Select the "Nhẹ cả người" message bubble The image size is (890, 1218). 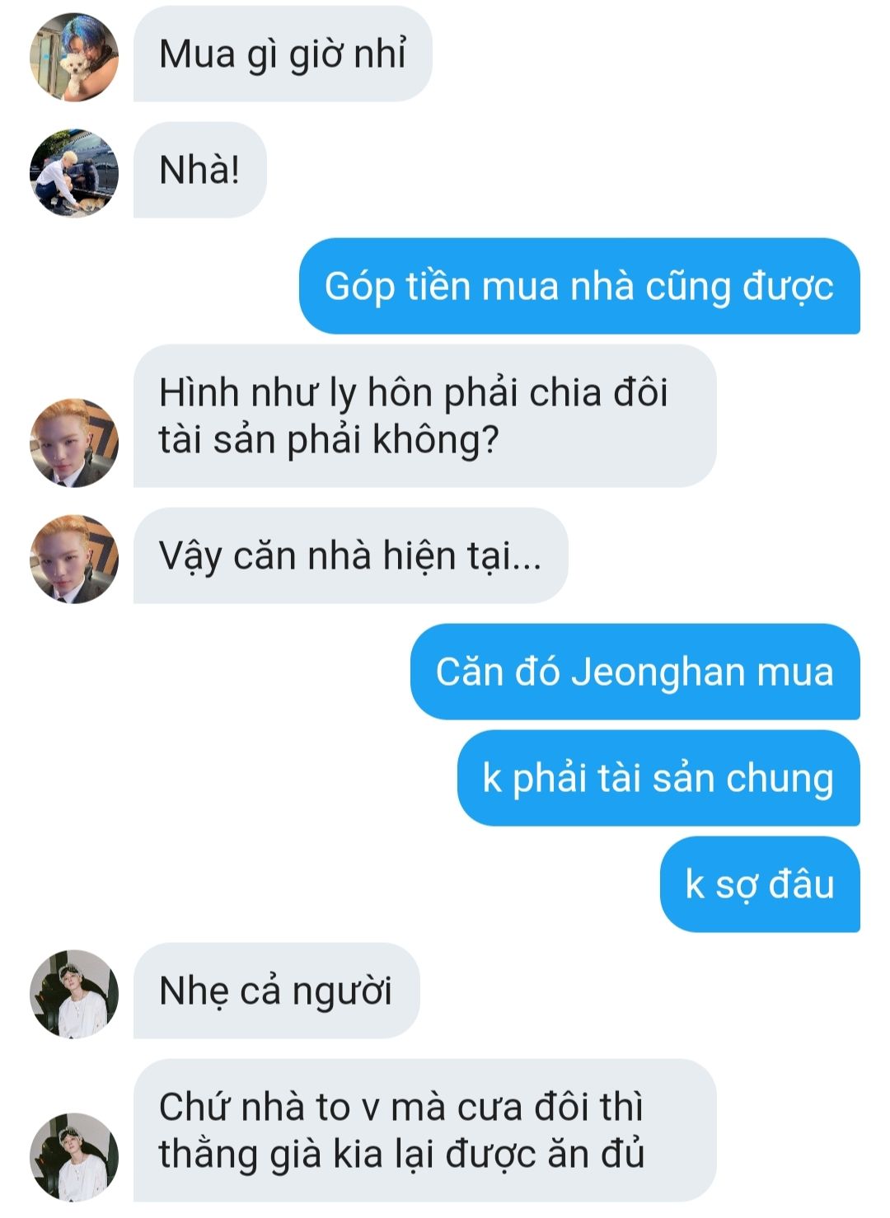coord(277,991)
